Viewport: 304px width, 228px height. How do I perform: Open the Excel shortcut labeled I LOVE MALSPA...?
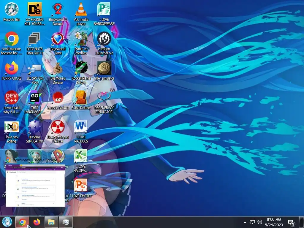pos(81,161)
